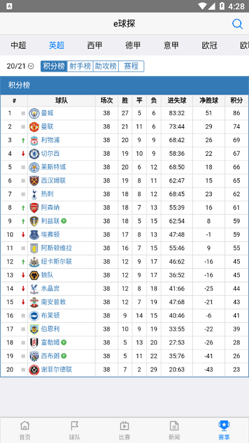Screen dimensions: 249x443
Task: Open the 比赛 TV icon
Action: point(125,425)
